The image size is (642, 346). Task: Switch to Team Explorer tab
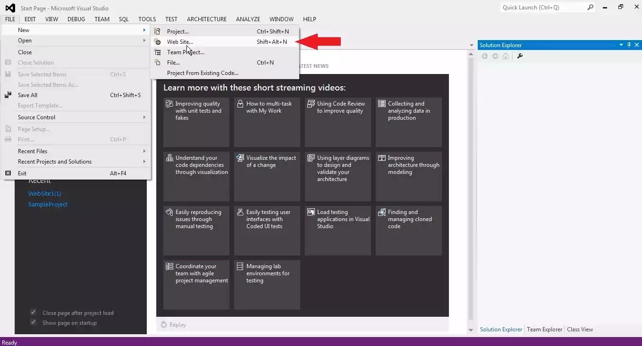point(544,330)
